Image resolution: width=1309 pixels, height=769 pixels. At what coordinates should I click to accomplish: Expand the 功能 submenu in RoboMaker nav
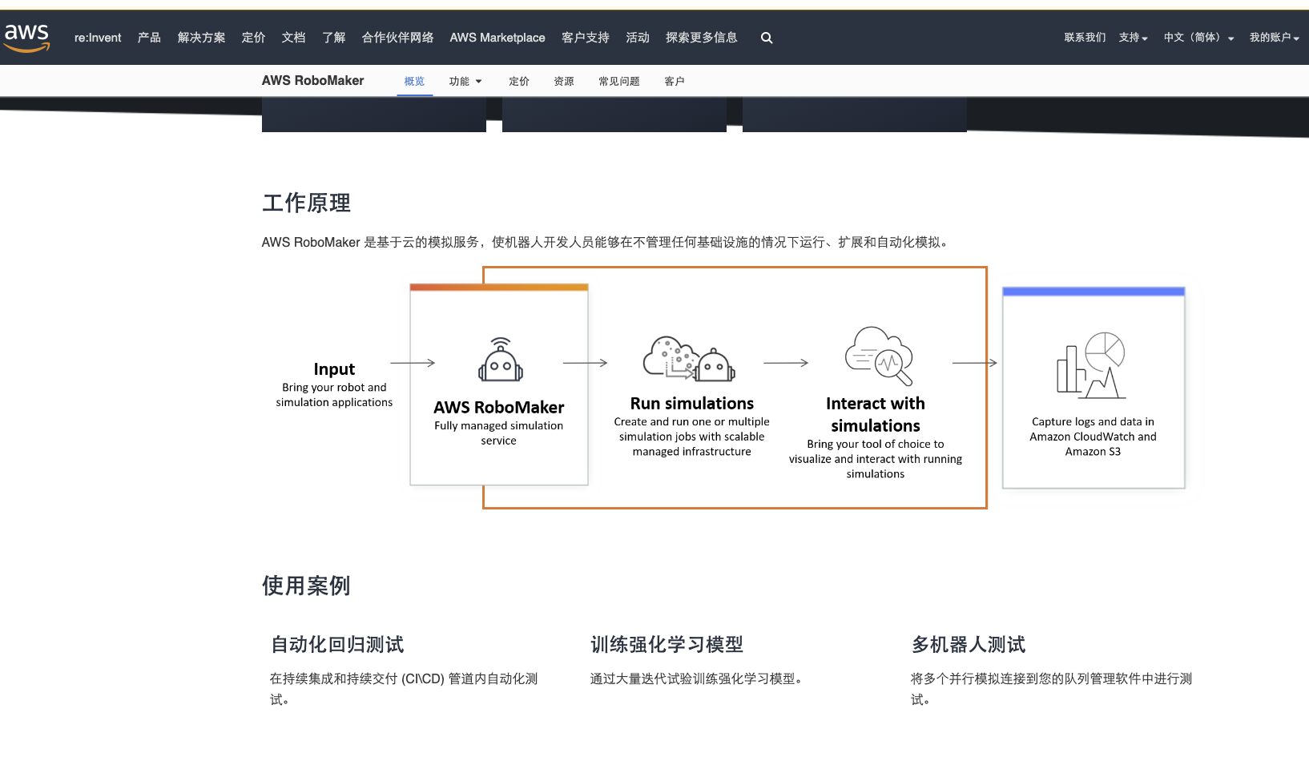point(465,81)
